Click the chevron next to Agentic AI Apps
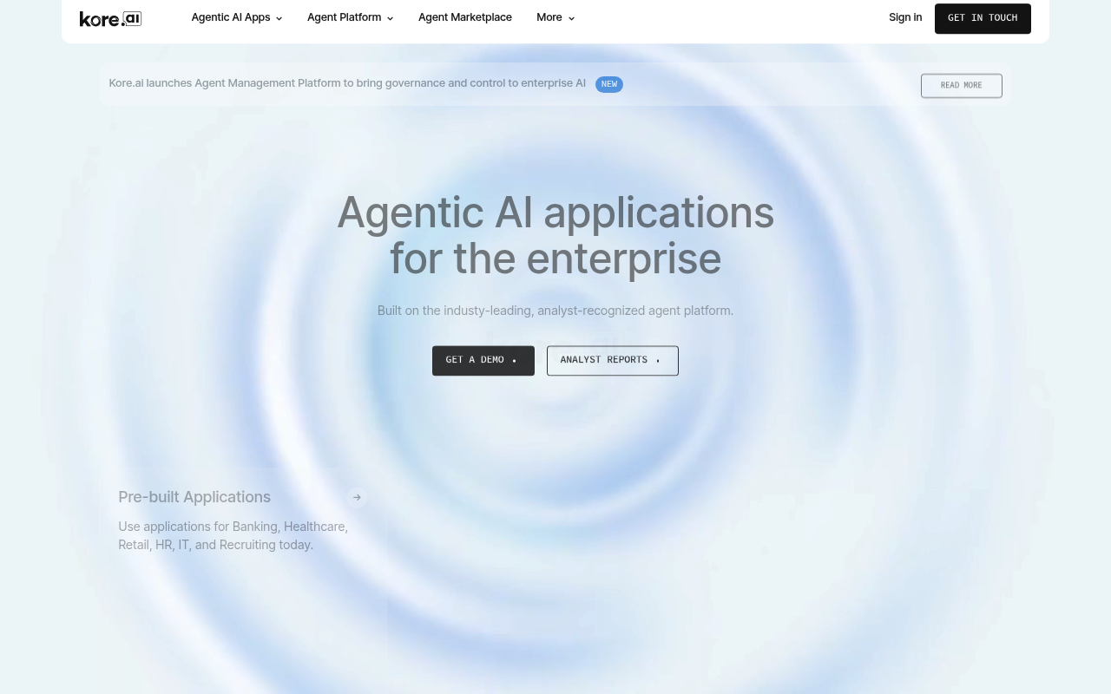The image size is (1111, 694). pos(279,18)
